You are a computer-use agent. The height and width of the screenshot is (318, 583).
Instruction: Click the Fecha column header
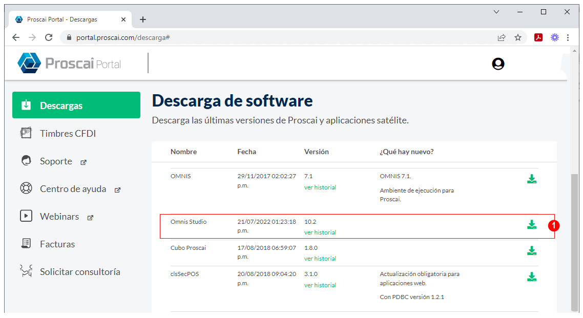(246, 152)
